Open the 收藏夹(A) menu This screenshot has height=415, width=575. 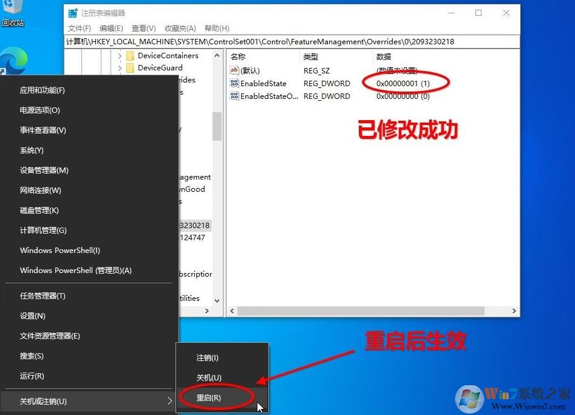point(180,28)
